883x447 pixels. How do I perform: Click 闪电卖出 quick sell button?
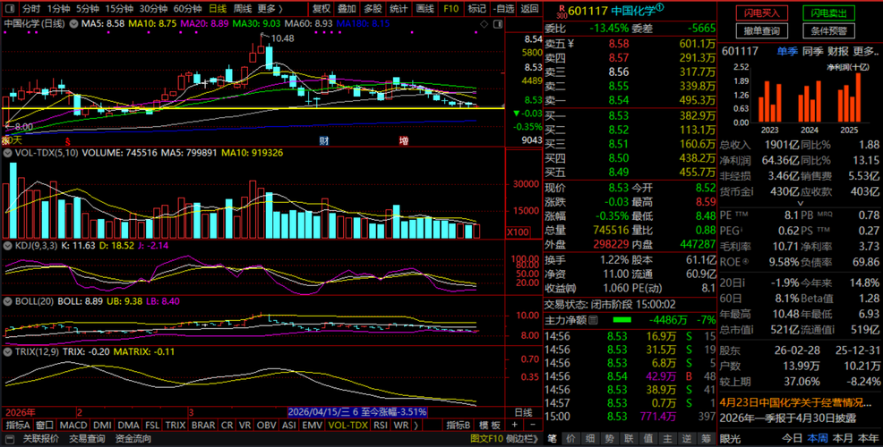click(828, 13)
